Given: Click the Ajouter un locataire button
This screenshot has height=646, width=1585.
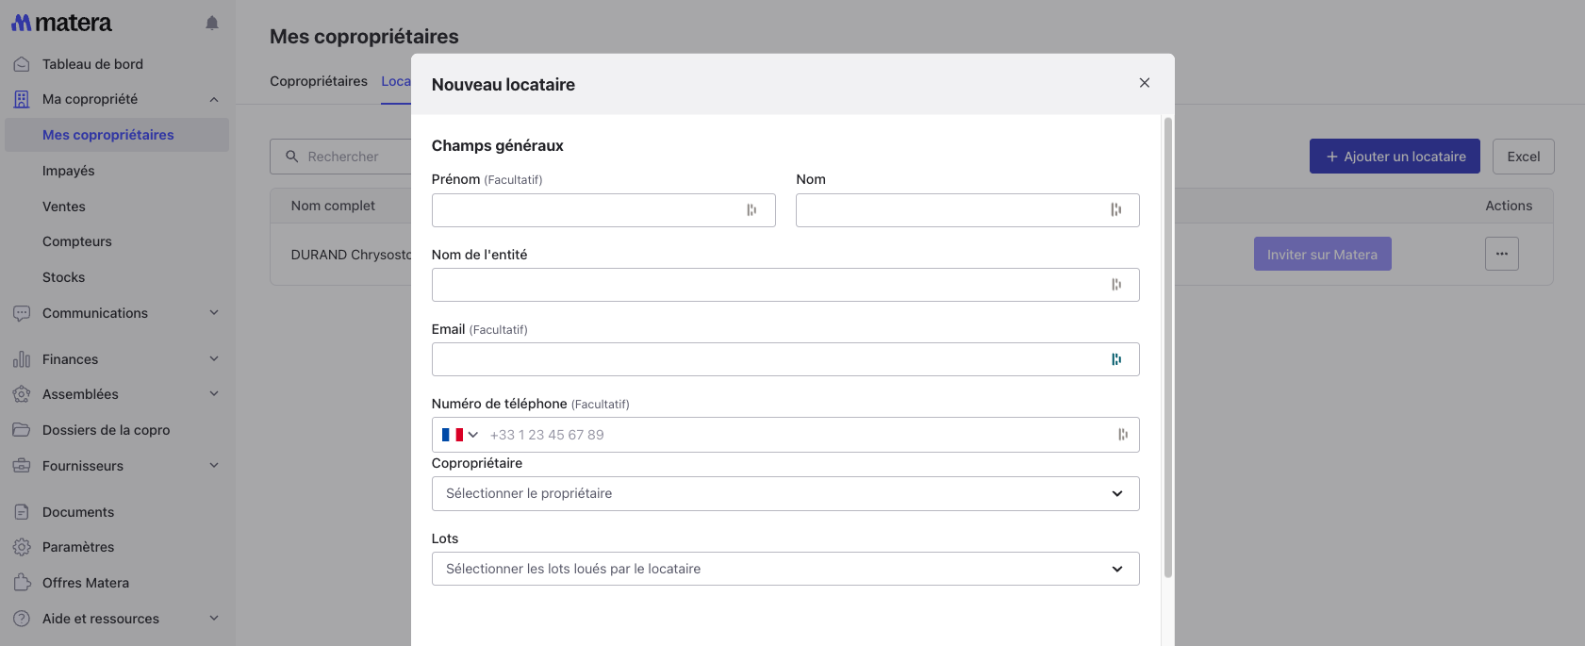Looking at the screenshot, I should 1394,157.
